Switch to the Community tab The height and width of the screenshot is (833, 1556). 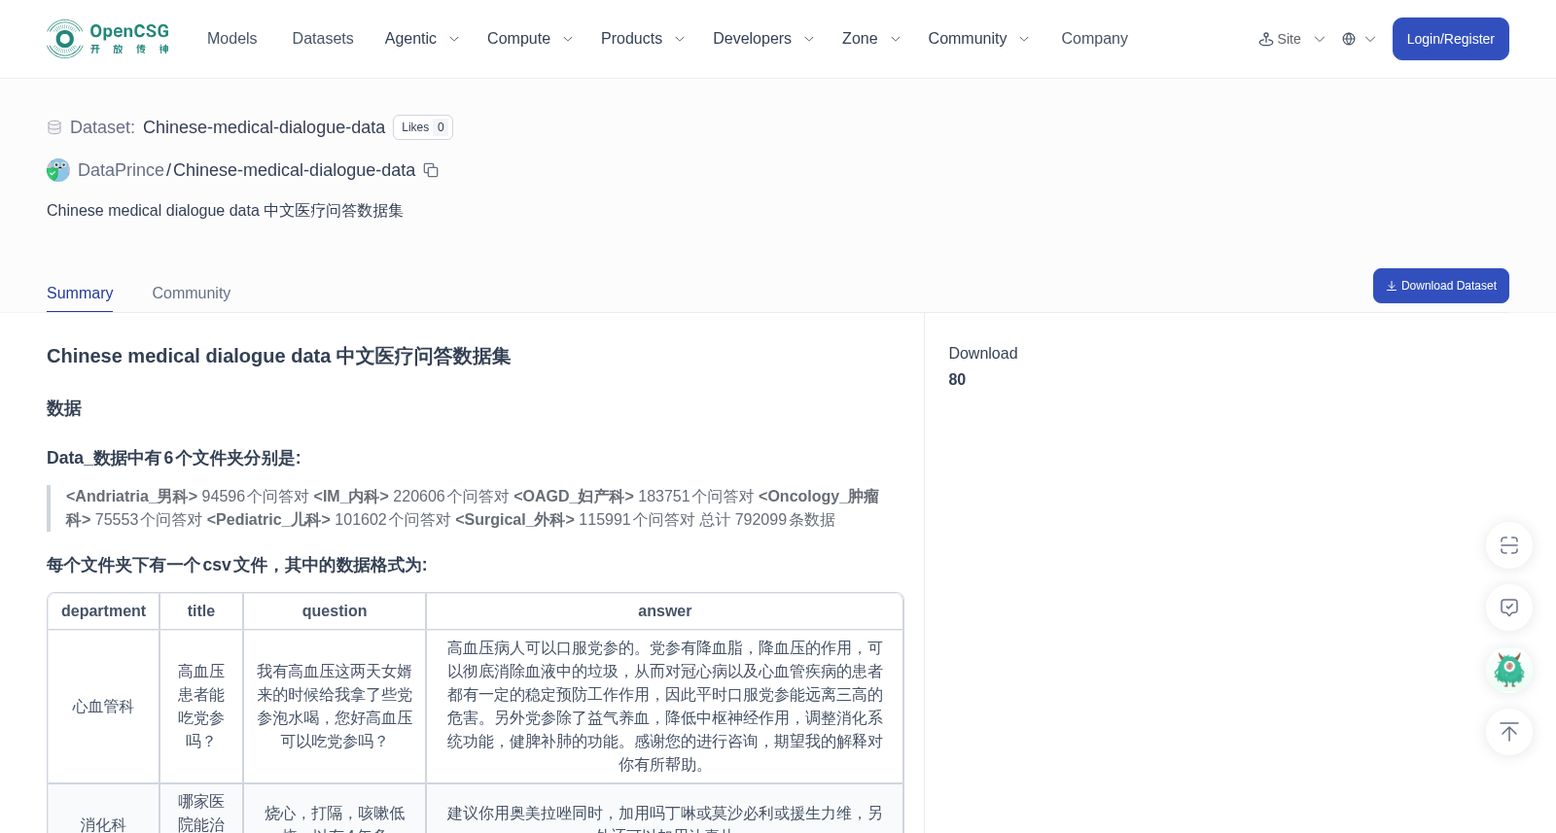192,294
